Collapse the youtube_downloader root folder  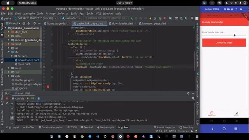click(6, 28)
